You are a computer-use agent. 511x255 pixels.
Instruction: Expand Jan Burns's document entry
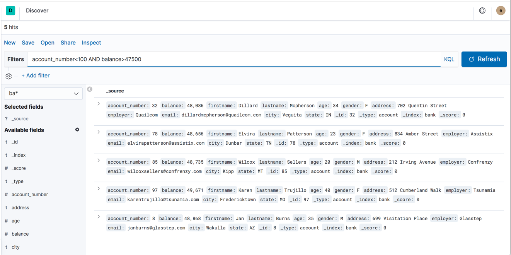pyautogui.click(x=99, y=217)
